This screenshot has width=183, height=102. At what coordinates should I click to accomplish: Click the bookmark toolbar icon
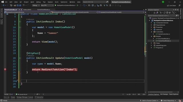pyautogui.click(x=110, y=5)
